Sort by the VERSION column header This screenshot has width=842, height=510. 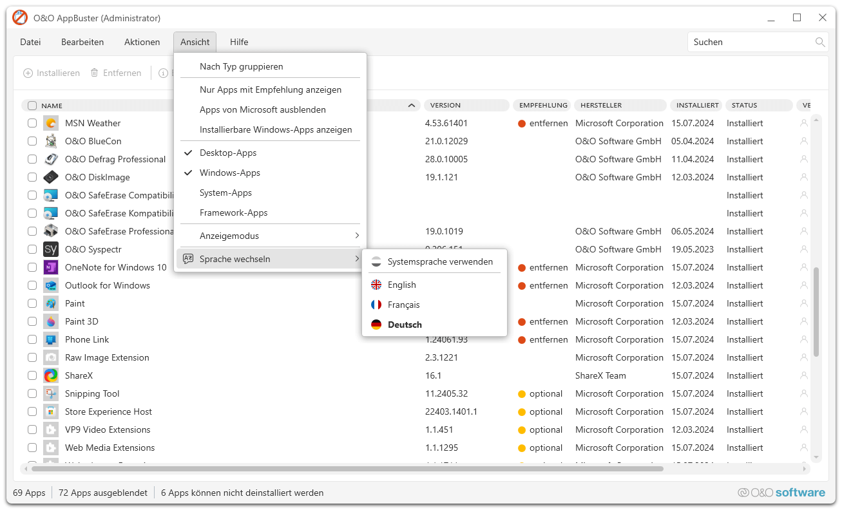(x=466, y=105)
